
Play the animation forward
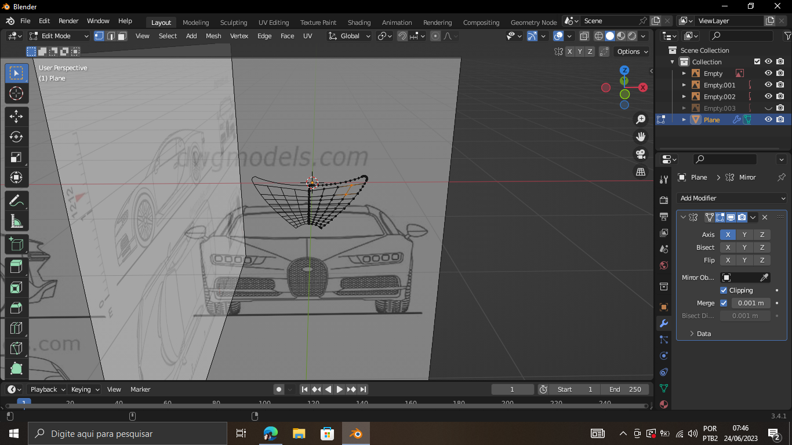[x=340, y=389]
